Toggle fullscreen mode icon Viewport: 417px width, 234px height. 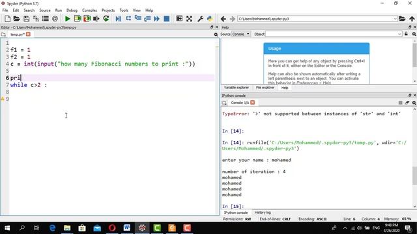(189, 19)
